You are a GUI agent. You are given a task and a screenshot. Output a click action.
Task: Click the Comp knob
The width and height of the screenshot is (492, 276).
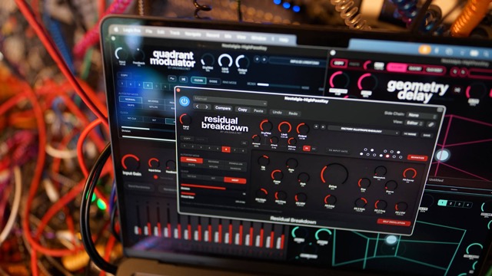click(277, 176)
